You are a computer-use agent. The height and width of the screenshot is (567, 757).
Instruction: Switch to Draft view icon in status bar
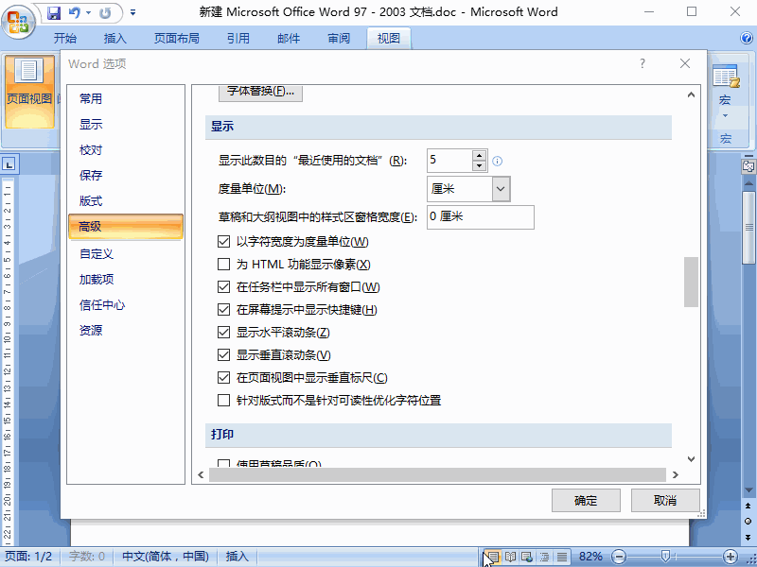click(x=562, y=557)
